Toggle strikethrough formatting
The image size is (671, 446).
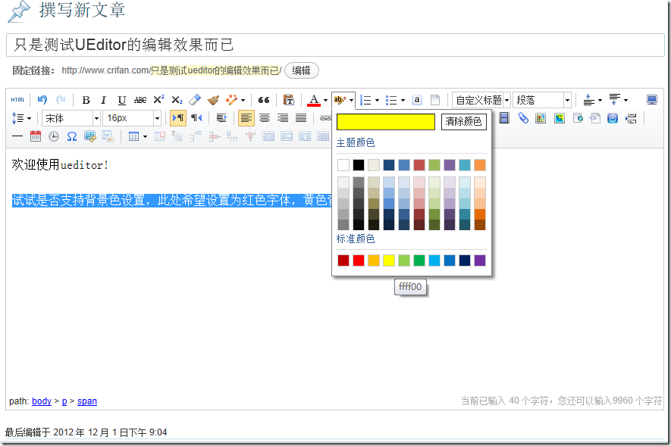coord(140,100)
